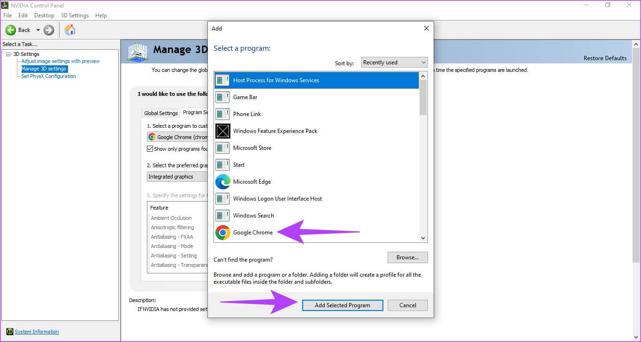The width and height of the screenshot is (641, 342).
Task: Open the System Information link
Action: pyautogui.click(x=37, y=332)
